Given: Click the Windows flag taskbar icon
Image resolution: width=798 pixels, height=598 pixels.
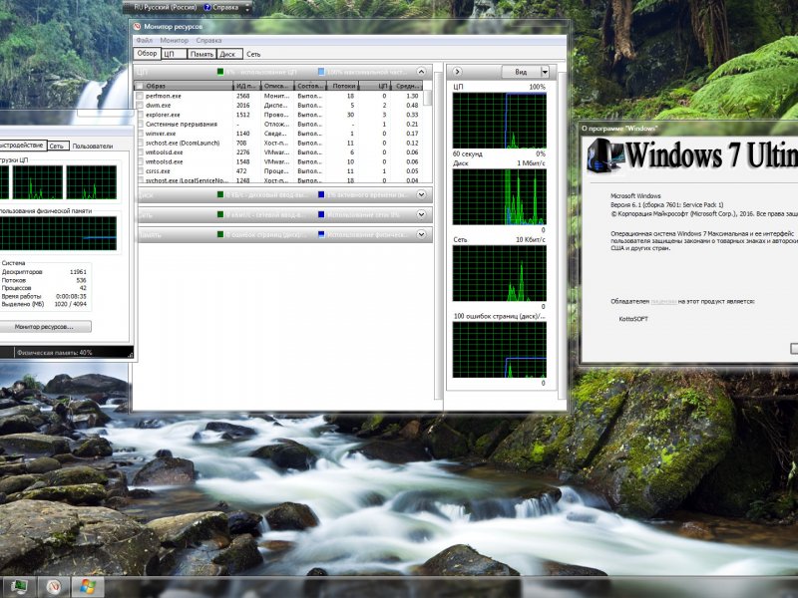Looking at the screenshot, I should [x=88, y=587].
